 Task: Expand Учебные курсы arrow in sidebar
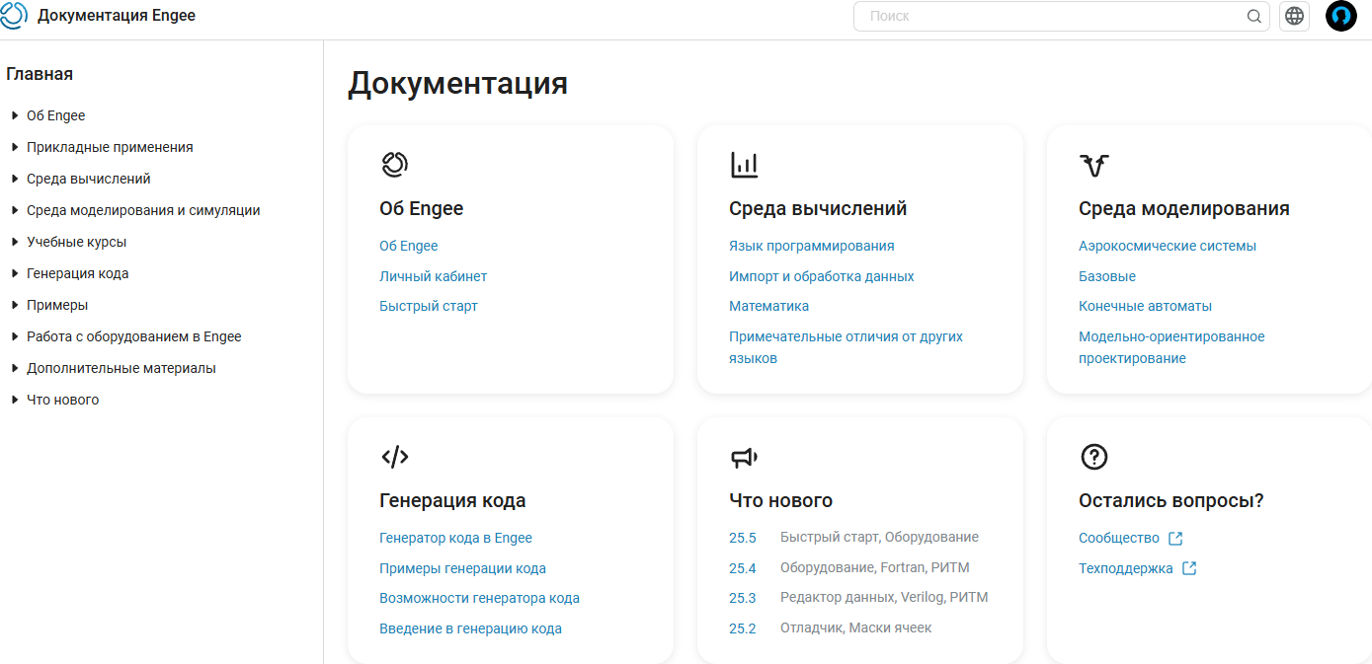(15, 242)
